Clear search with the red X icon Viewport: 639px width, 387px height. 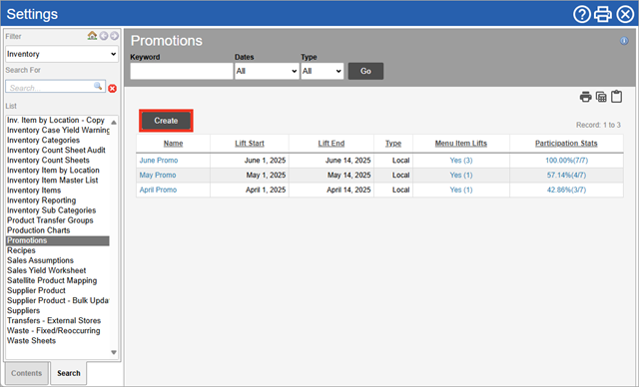pos(113,89)
